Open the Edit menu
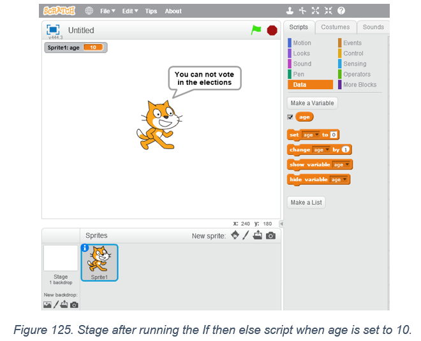This screenshot has height=341, width=421. click(130, 11)
